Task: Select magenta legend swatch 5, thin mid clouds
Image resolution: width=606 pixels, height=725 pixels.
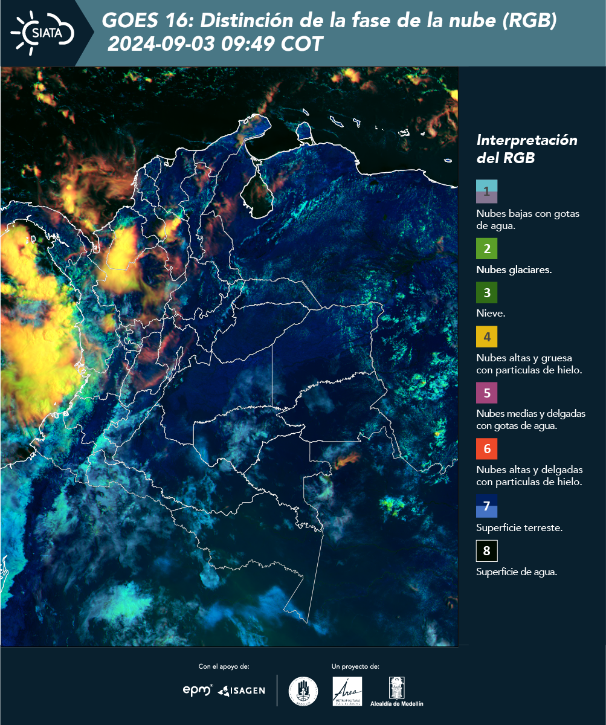Action: coord(486,393)
